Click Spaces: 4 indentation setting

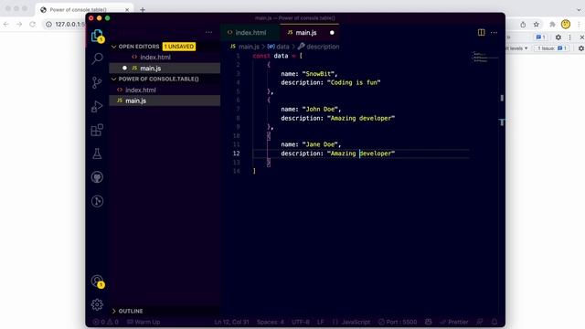tap(271, 322)
